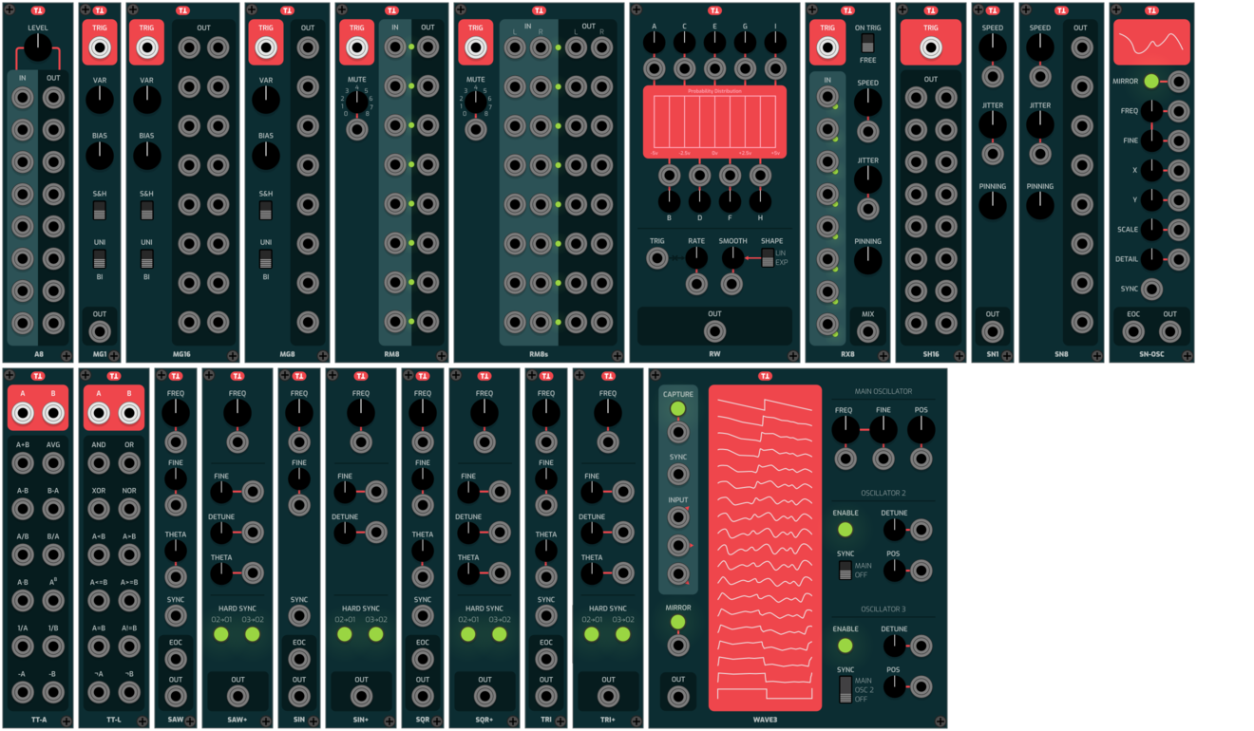Click the EOC jack on SN-OSC module

(x=1133, y=331)
